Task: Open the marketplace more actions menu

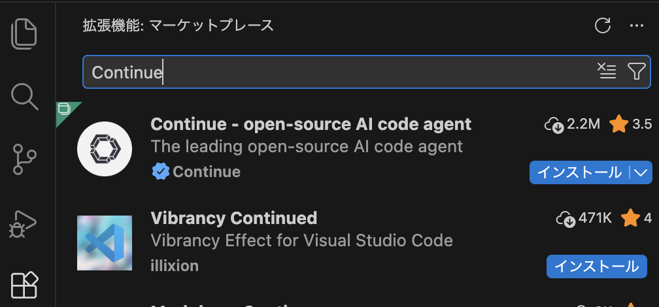Action: (636, 26)
